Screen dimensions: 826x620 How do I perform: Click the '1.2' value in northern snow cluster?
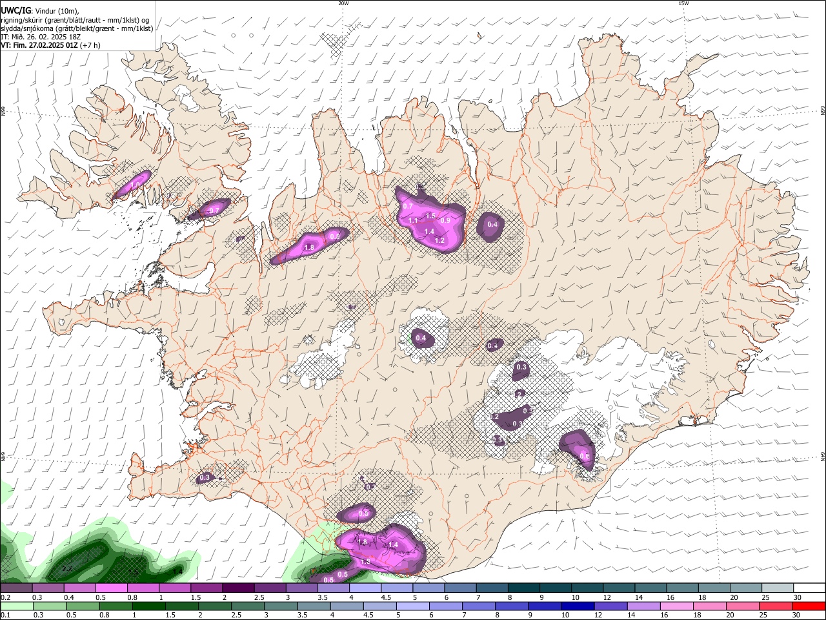pos(440,240)
